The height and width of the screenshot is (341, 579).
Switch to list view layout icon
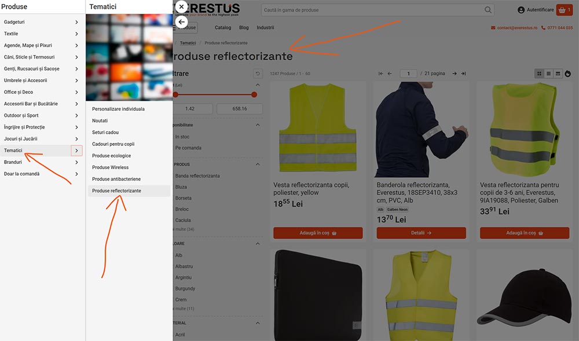click(558, 74)
